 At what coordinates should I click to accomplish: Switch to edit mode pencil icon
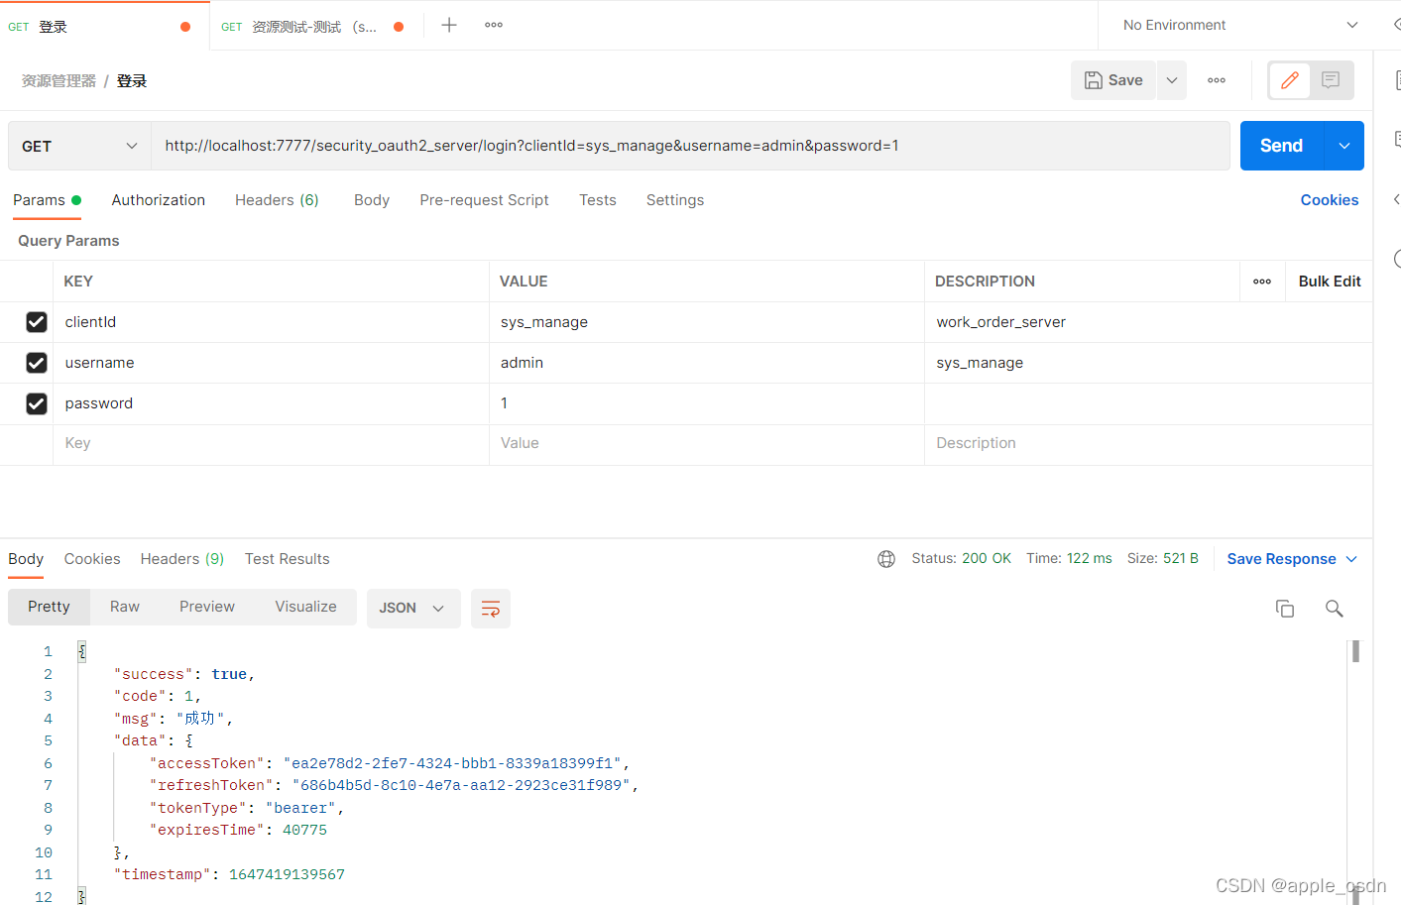[x=1290, y=80]
